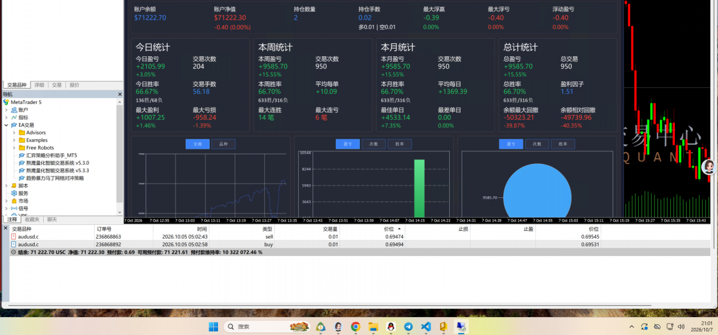Click the Free Robots folder icon
The image size is (718, 335).
tap(22, 148)
